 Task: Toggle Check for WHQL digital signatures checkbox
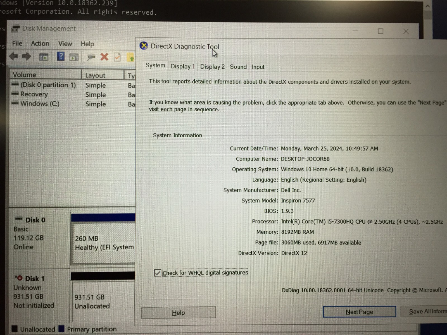click(x=157, y=273)
